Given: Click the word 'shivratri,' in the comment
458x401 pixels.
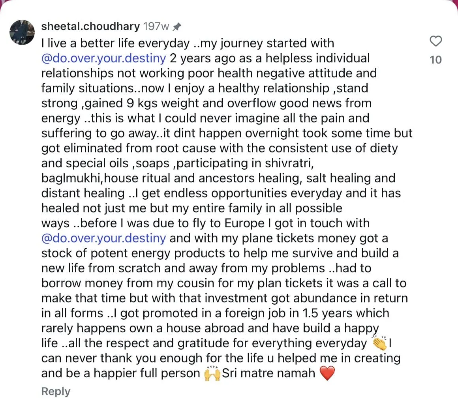Looking at the screenshot, I should pyautogui.click(x=289, y=163).
